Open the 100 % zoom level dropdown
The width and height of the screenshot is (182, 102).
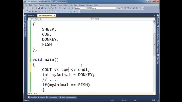[x=35, y=93]
